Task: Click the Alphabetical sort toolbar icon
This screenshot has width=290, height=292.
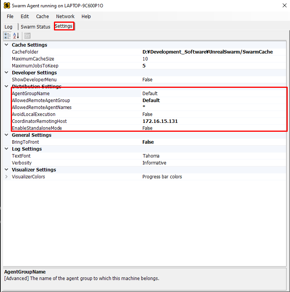Action: [x=16, y=36]
